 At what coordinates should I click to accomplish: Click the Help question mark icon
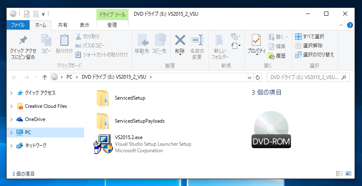tap(350, 25)
